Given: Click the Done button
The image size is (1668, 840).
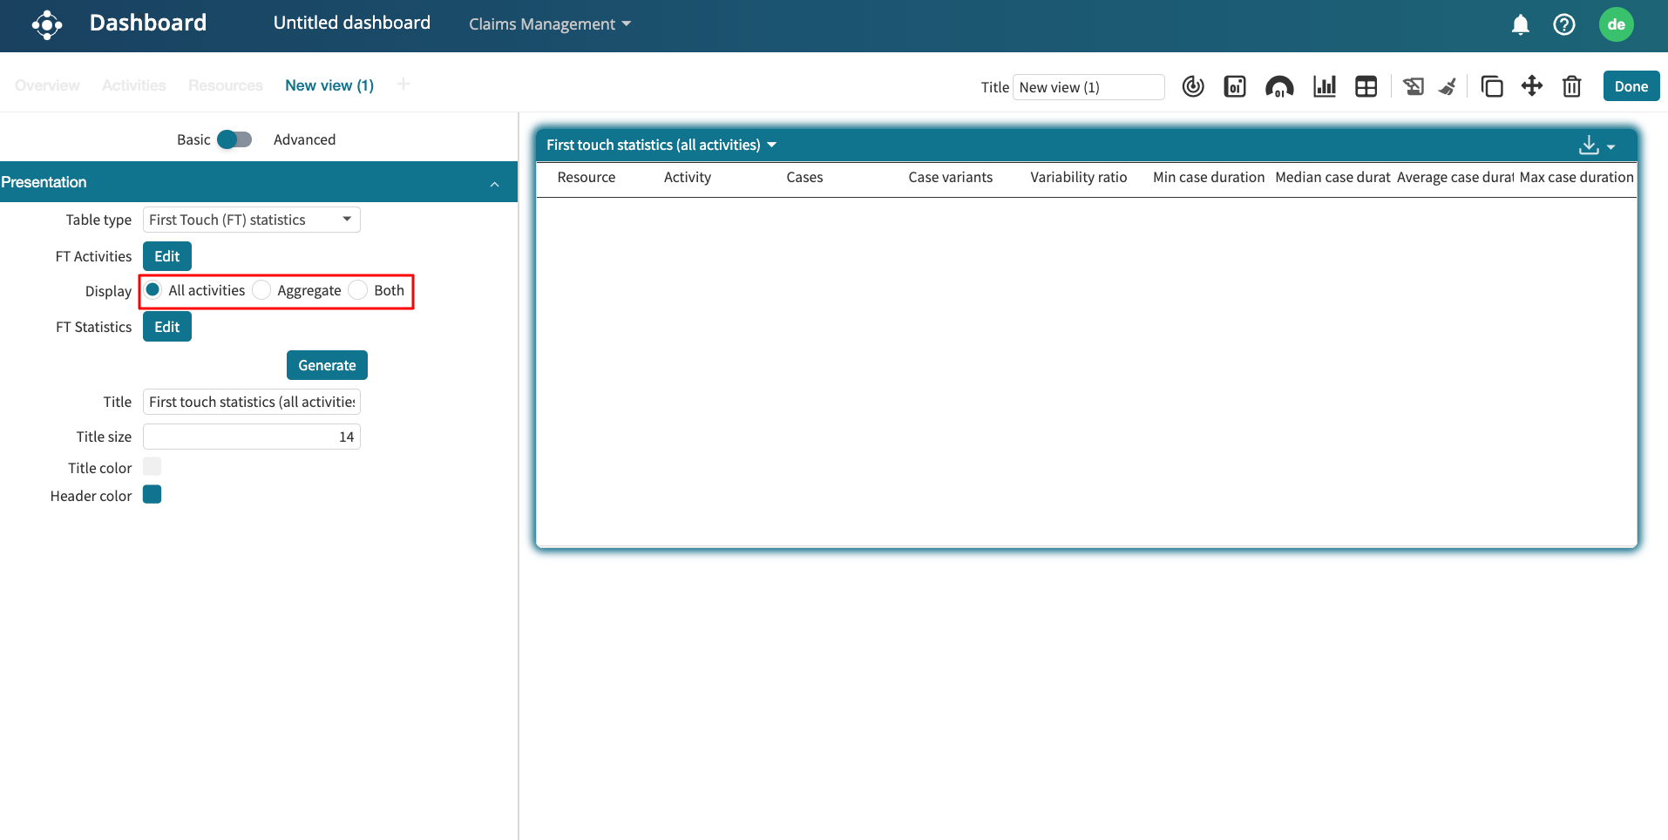Looking at the screenshot, I should (x=1631, y=86).
